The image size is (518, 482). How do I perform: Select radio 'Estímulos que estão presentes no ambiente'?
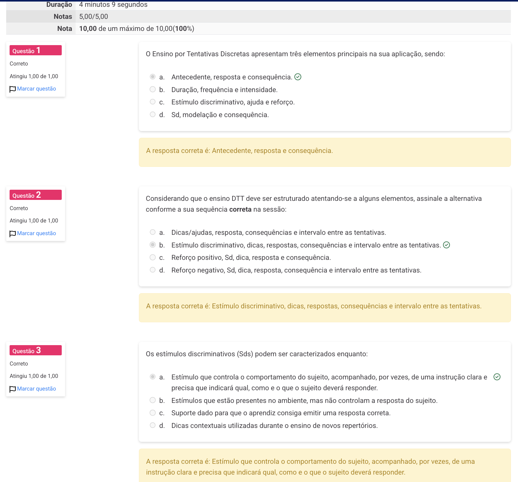(152, 400)
